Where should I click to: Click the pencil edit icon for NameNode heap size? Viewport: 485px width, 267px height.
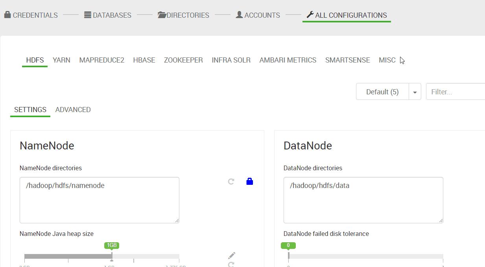pos(231,256)
